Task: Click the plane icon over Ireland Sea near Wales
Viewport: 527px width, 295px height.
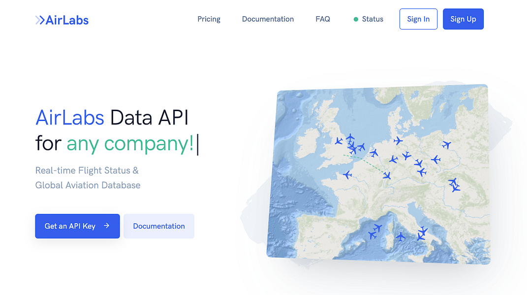Action: [x=339, y=141]
